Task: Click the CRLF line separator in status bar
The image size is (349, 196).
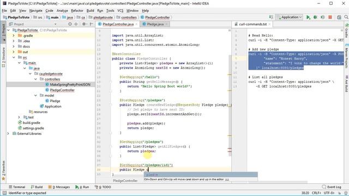Action: pos(316,193)
